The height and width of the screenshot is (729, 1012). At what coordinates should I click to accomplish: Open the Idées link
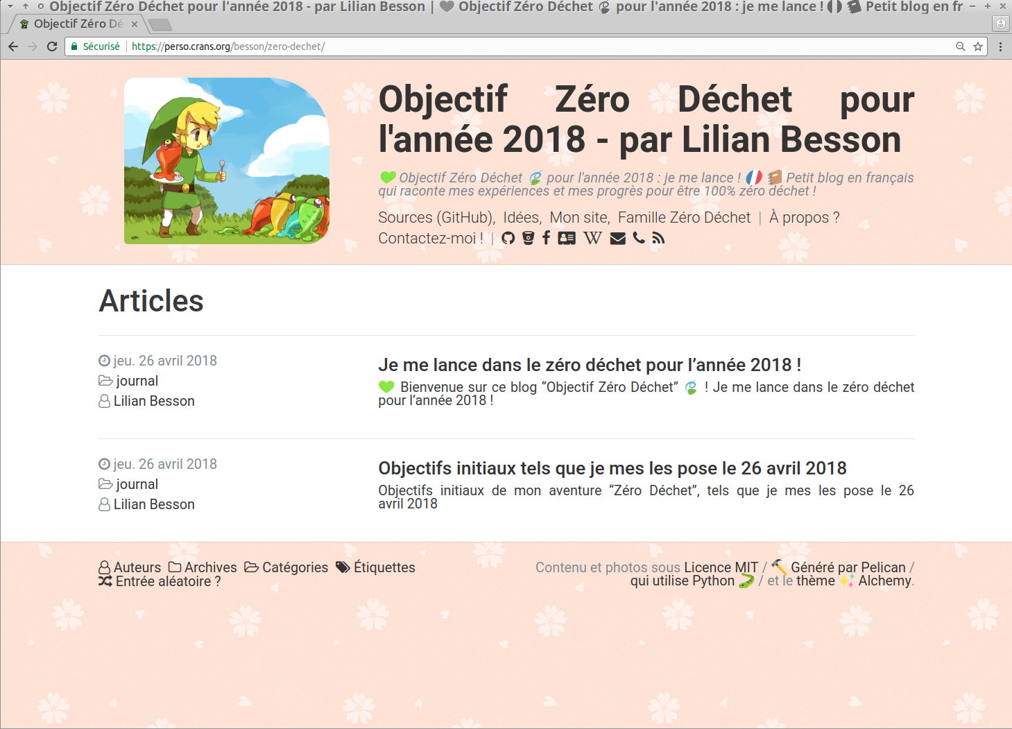click(x=522, y=218)
